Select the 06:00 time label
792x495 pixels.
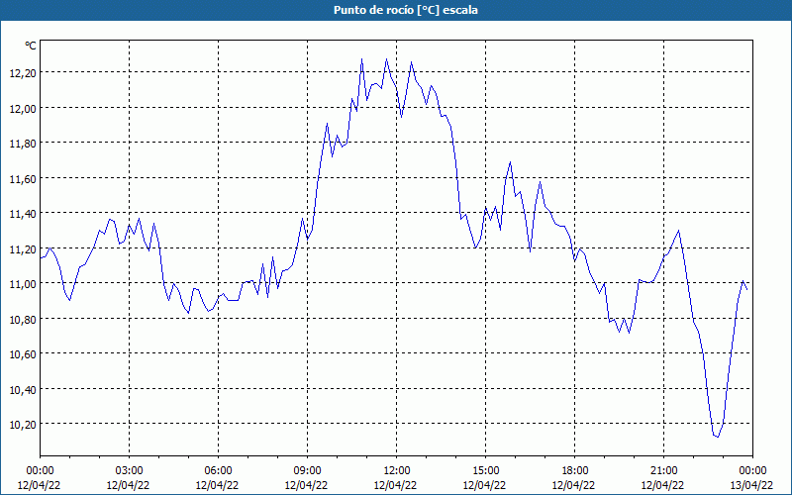coord(218,471)
